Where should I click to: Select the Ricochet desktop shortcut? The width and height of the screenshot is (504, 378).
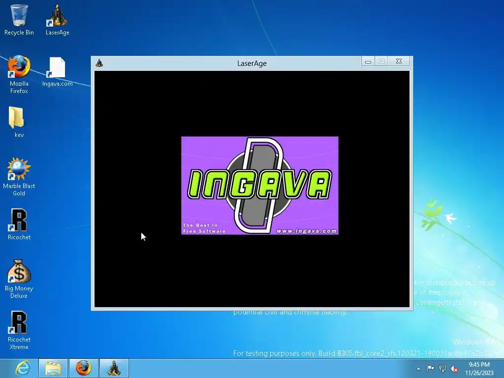(x=19, y=224)
